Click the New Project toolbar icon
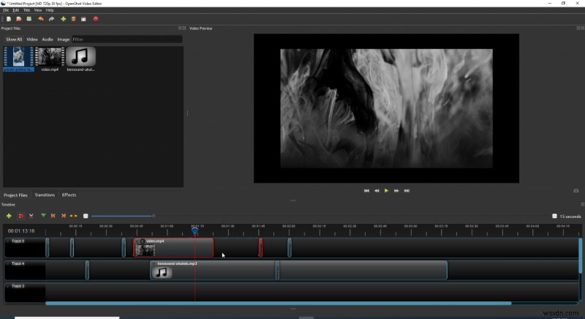 pyautogui.click(x=9, y=19)
